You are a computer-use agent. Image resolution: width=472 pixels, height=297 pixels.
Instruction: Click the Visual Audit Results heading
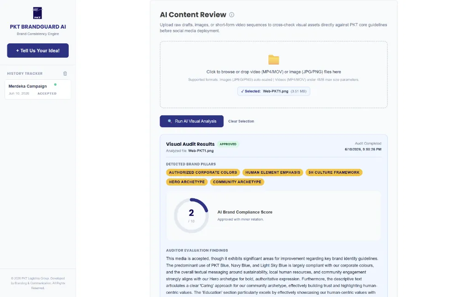pyautogui.click(x=190, y=144)
